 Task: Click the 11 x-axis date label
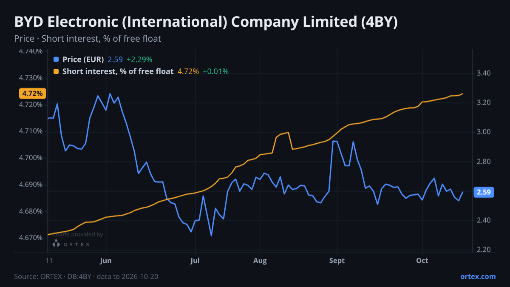tap(49, 260)
